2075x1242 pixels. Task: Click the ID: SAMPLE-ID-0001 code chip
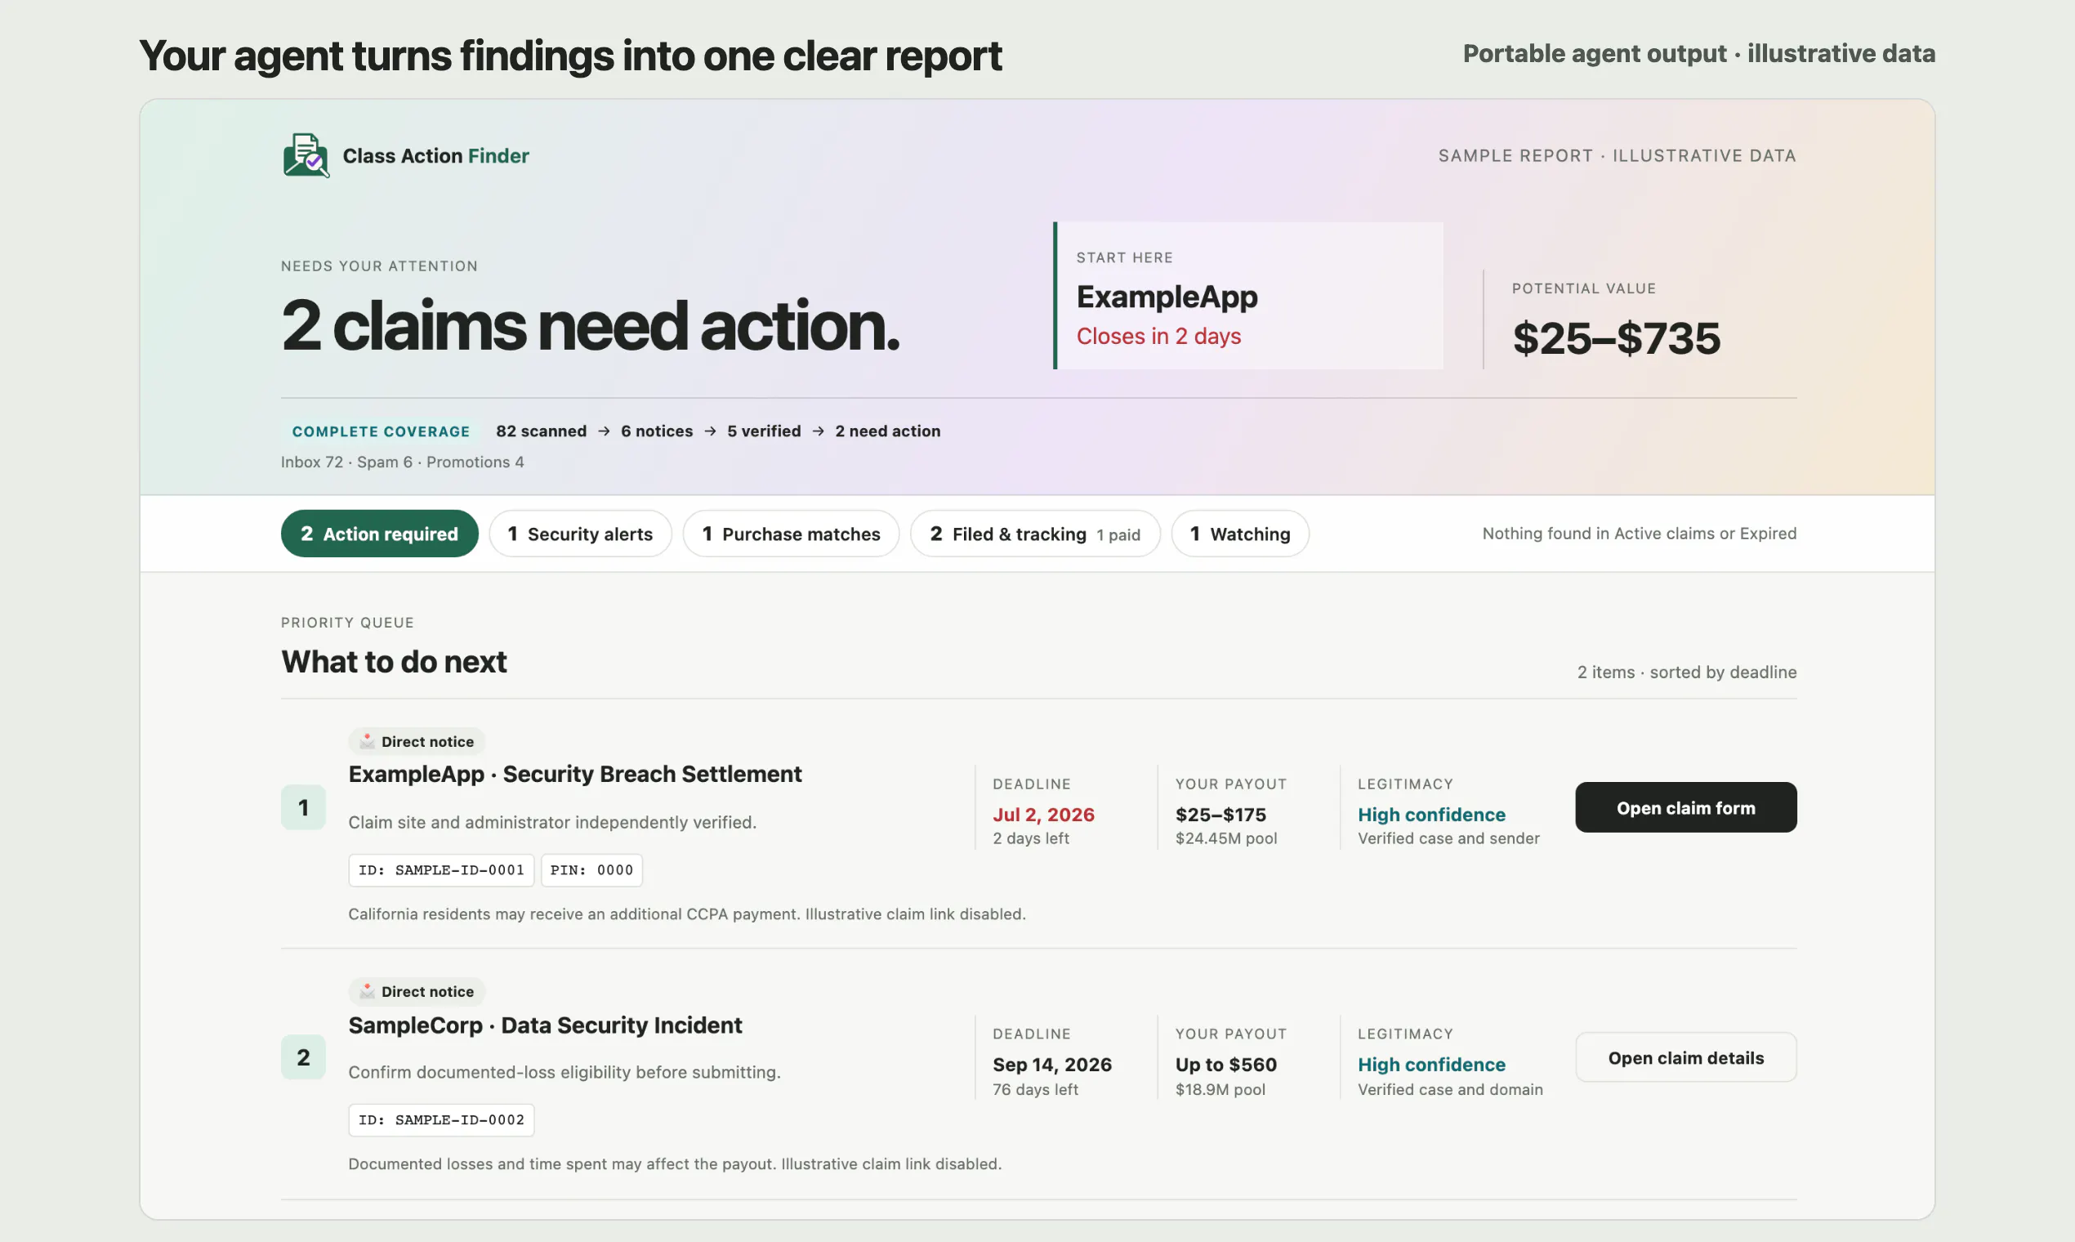click(441, 870)
